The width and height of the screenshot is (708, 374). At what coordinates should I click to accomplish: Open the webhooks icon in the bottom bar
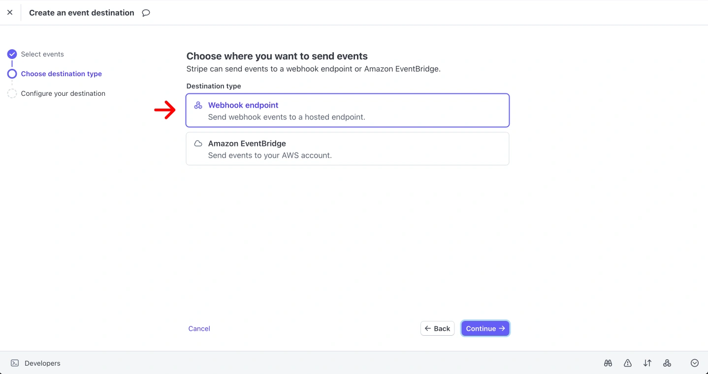[x=667, y=363]
